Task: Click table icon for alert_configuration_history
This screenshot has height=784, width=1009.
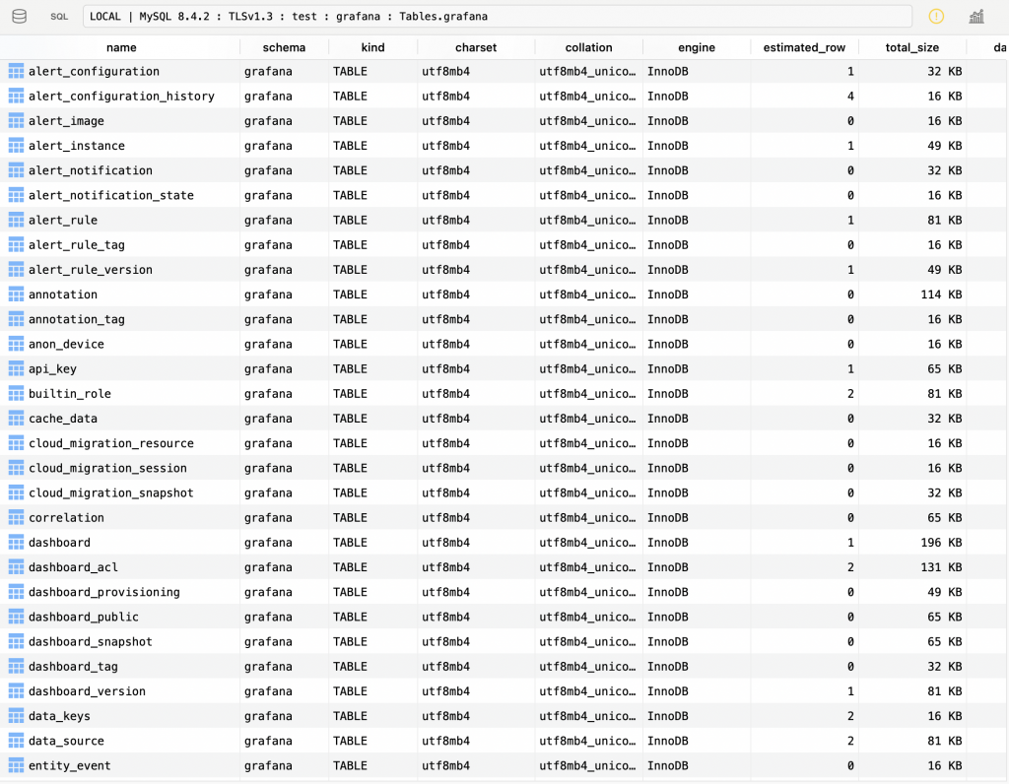Action: [16, 97]
